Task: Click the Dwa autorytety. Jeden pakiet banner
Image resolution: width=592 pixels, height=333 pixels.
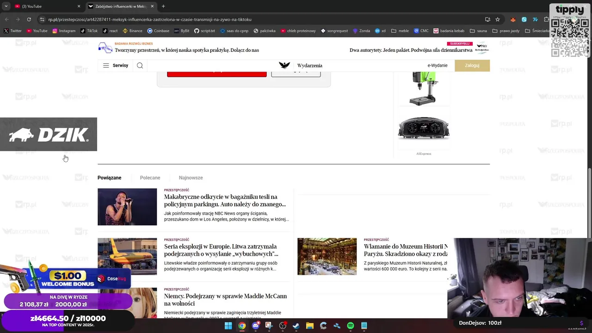Action: tap(411, 50)
